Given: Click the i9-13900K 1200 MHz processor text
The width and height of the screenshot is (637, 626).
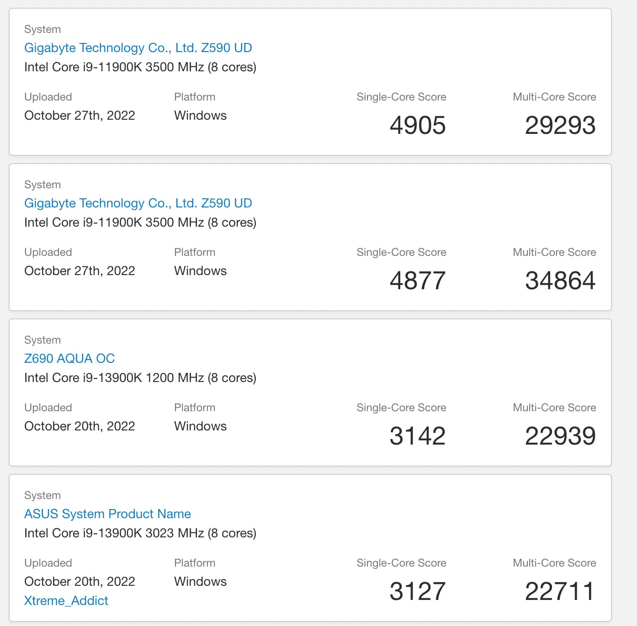Looking at the screenshot, I should (x=140, y=378).
